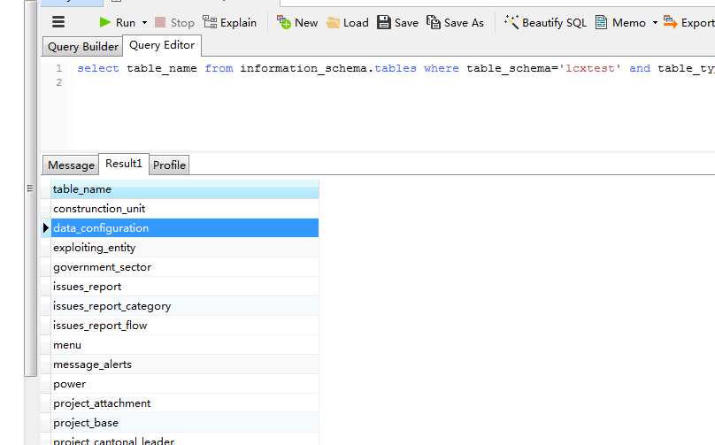Screen dimensions: 715x445
Task: Click the left pane splitter grip handle
Action: 30,188
